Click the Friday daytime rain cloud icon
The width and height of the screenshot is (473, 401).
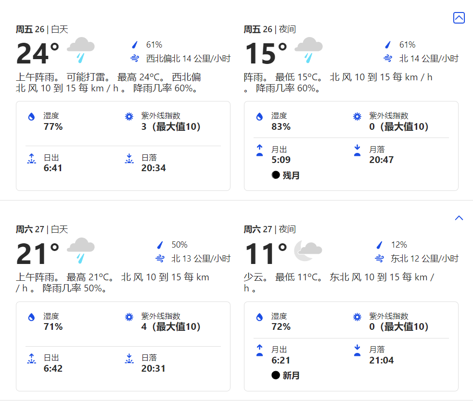[x=80, y=50]
